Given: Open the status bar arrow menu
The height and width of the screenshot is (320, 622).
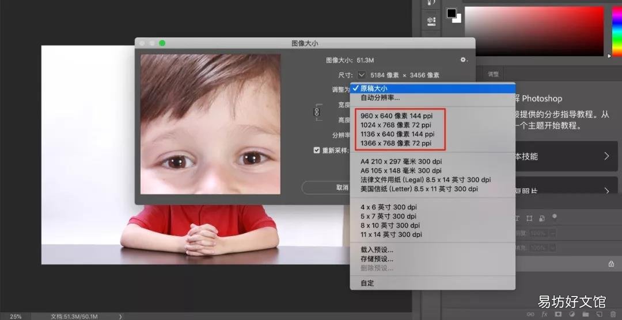Looking at the screenshot, I should coord(120,317).
